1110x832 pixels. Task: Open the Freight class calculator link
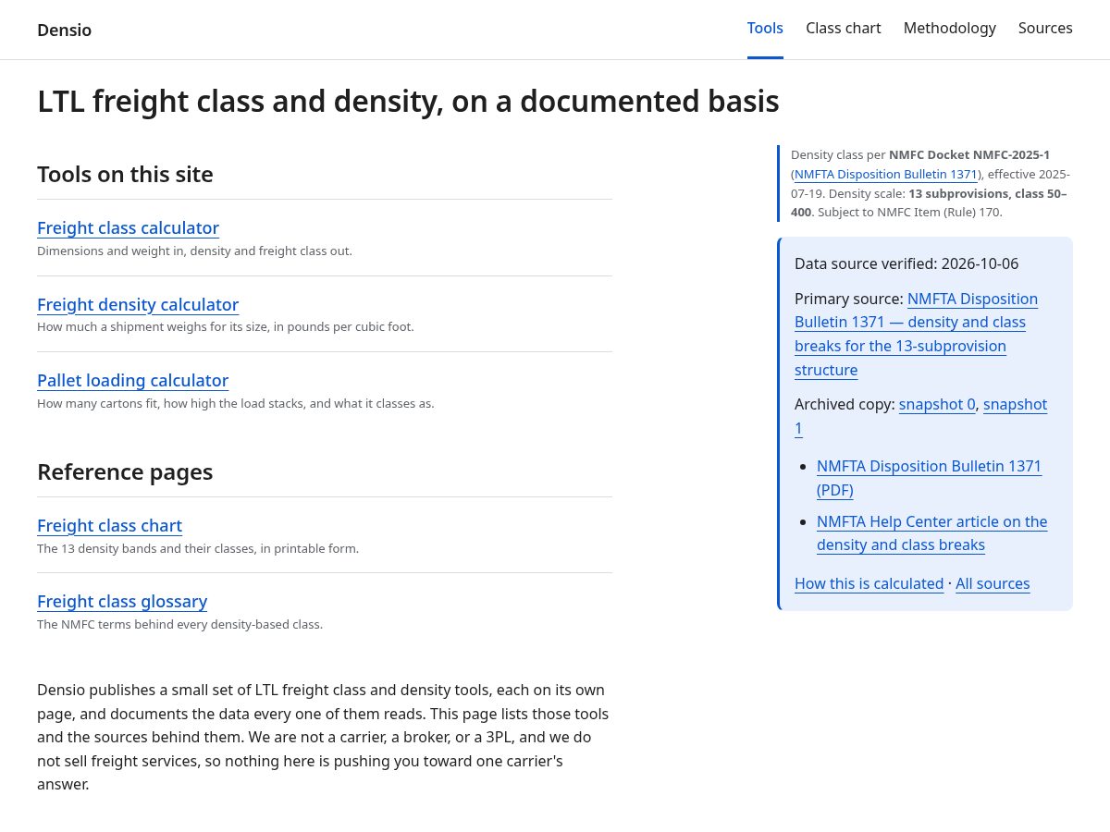click(x=128, y=227)
